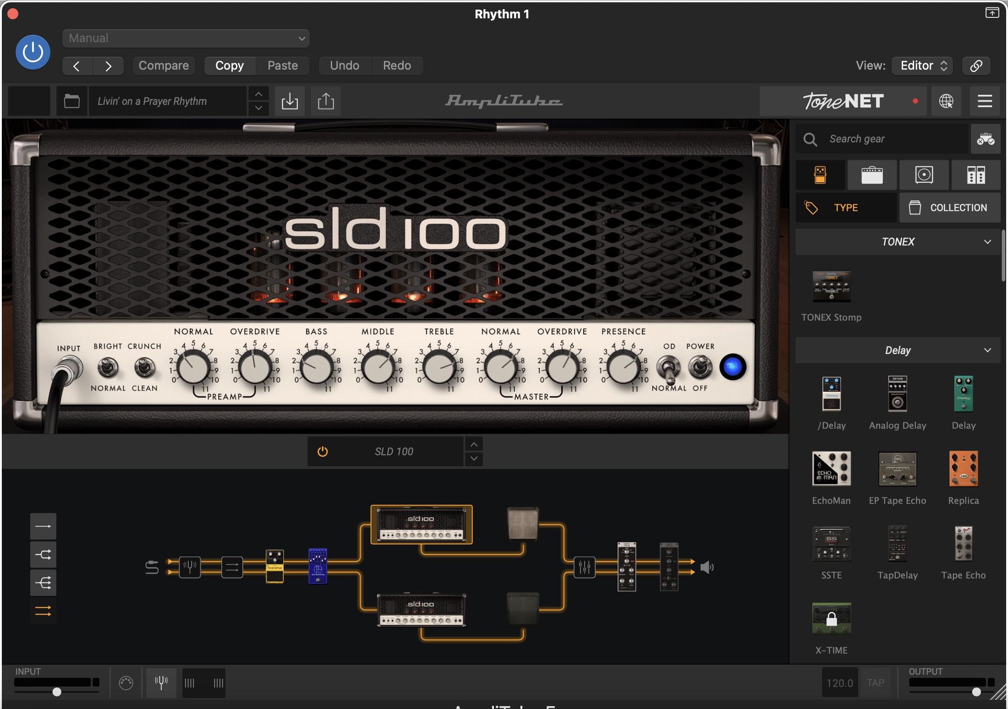Click the SLD 100 up chevron

(x=474, y=444)
